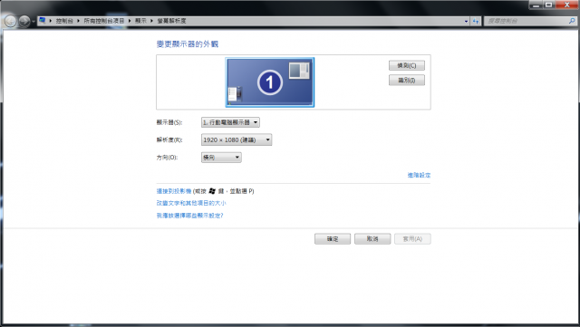Open the address bar history dropdown

[466, 21]
